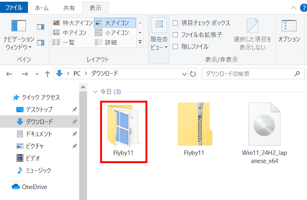
Task: Select 特大アイコン layout
Action: tap(73, 23)
